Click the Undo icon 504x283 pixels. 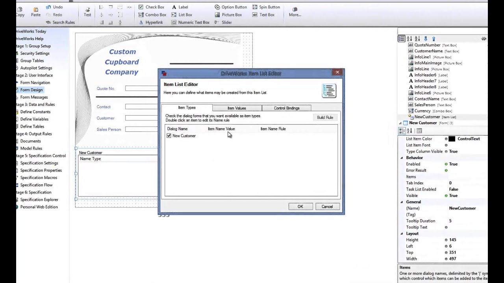[x=48, y=7]
